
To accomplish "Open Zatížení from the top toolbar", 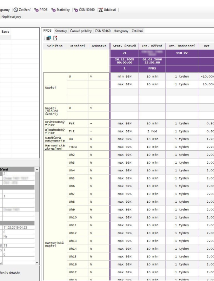I will pyautogui.click(x=22, y=10).
